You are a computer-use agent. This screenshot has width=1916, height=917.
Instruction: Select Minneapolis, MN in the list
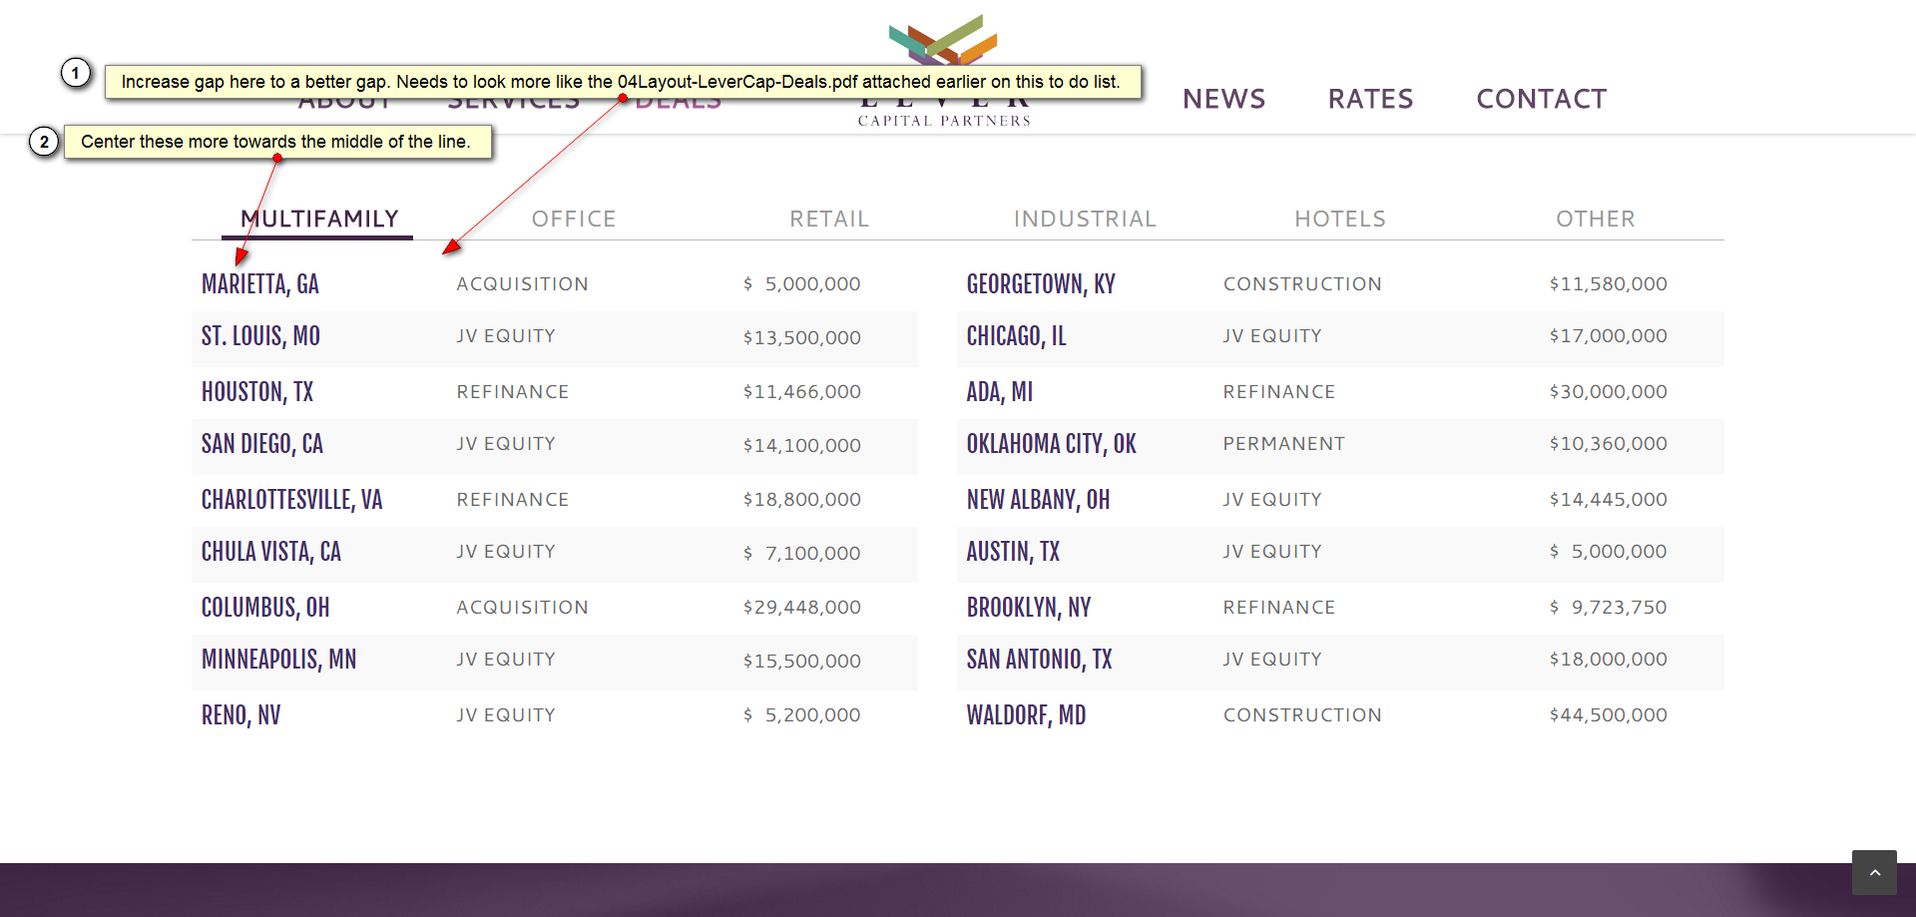[x=279, y=660]
